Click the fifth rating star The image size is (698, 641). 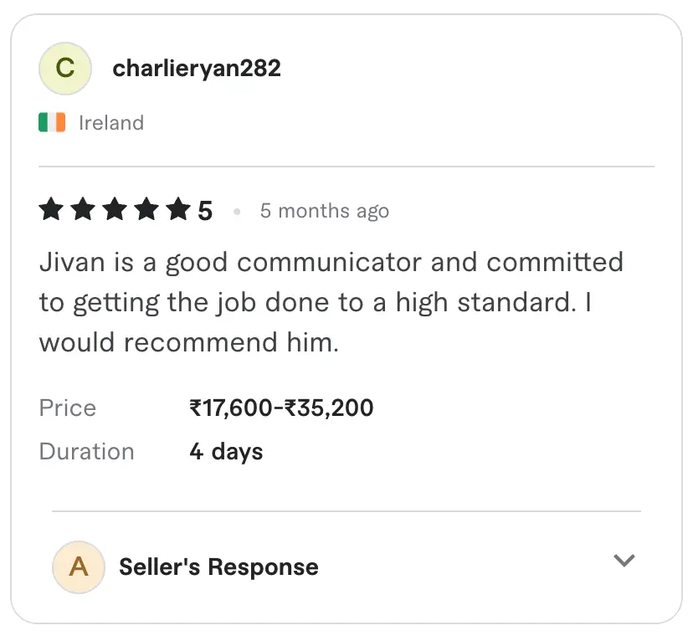178,210
